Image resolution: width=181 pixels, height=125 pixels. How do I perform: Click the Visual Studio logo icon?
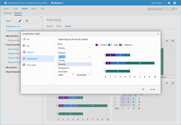(5, 3)
